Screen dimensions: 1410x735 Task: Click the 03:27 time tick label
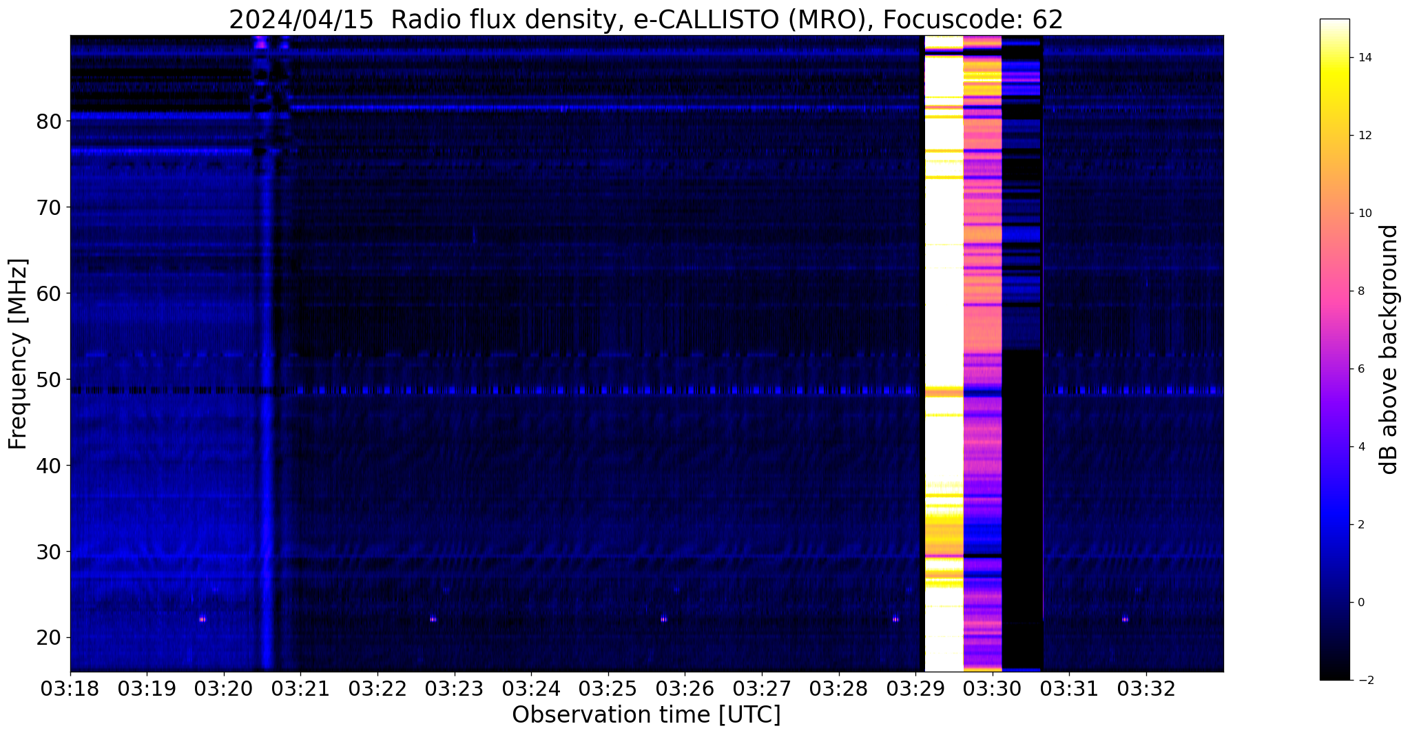[x=762, y=688]
